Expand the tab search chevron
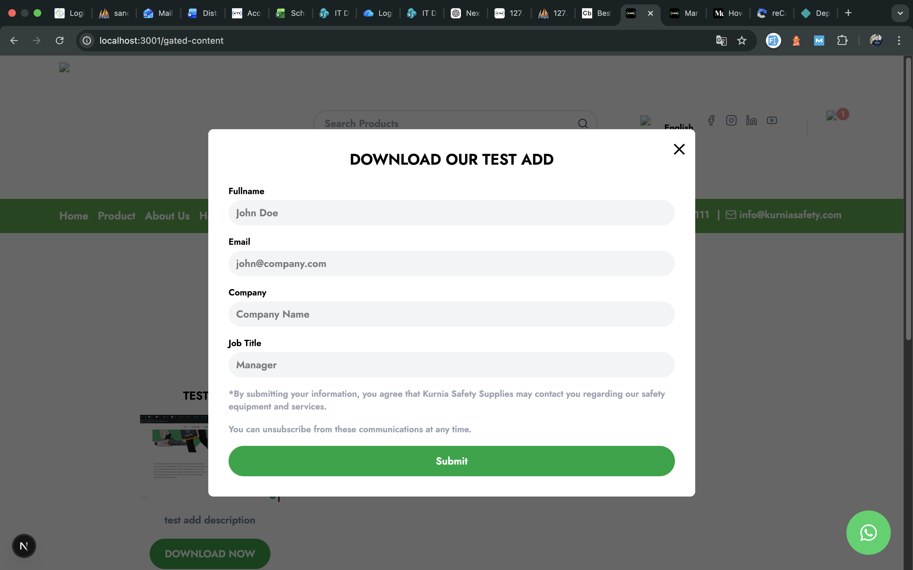The height and width of the screenshot is (570, 913). point(900,13)
